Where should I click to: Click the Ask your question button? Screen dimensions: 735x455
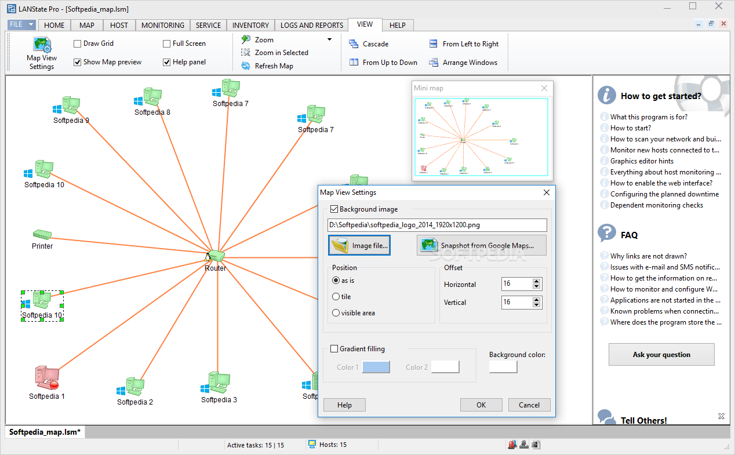coord(661,355)
